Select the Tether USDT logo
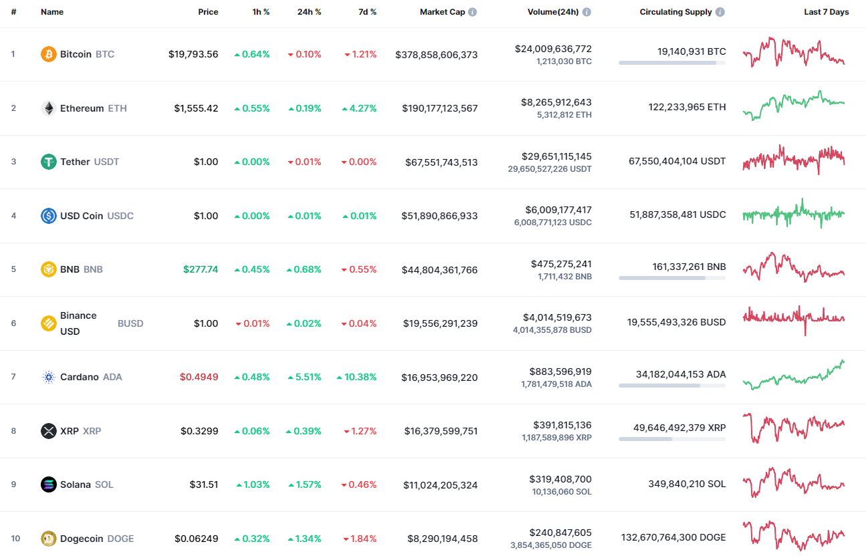 47,162
